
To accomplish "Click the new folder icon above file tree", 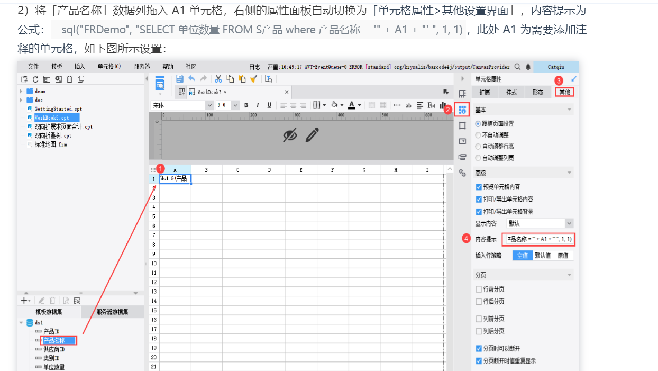I will point(24,79).
